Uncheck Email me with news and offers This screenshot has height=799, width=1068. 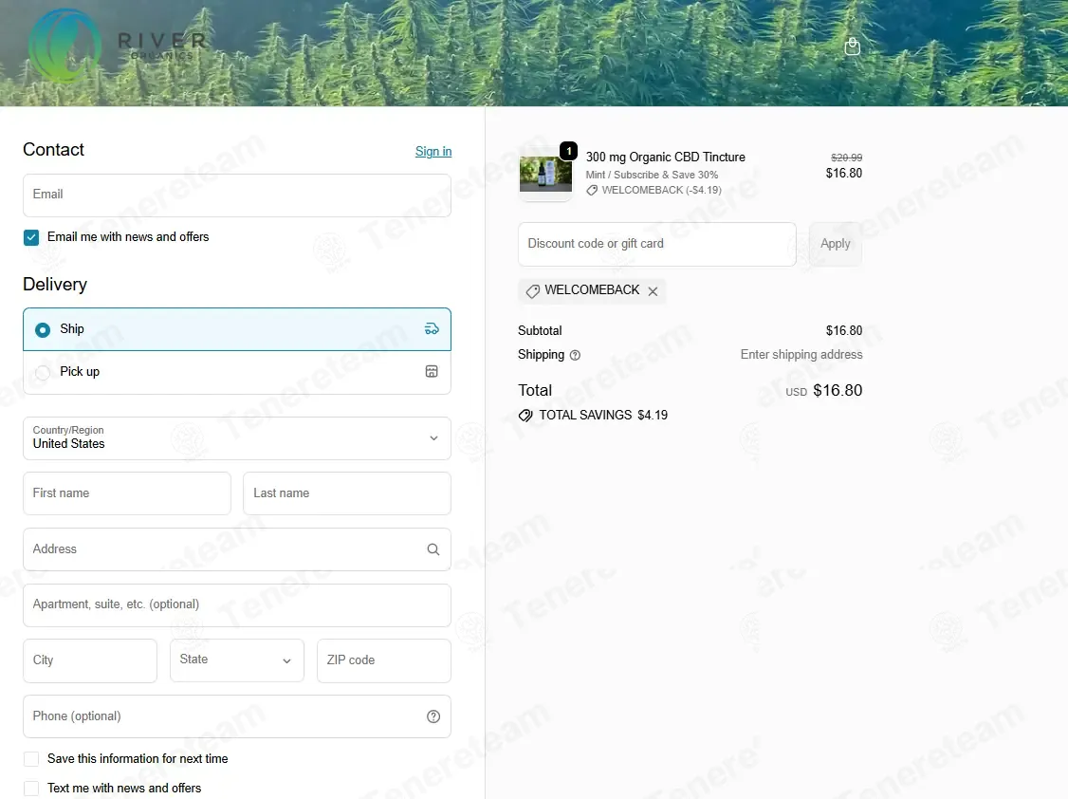click(31, 237)
